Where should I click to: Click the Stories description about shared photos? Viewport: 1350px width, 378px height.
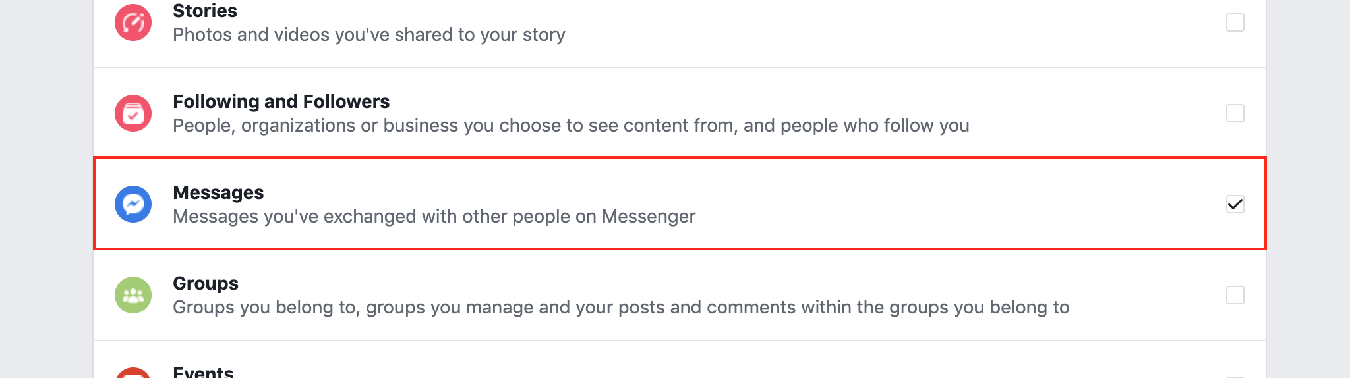(x=369, y=35)
